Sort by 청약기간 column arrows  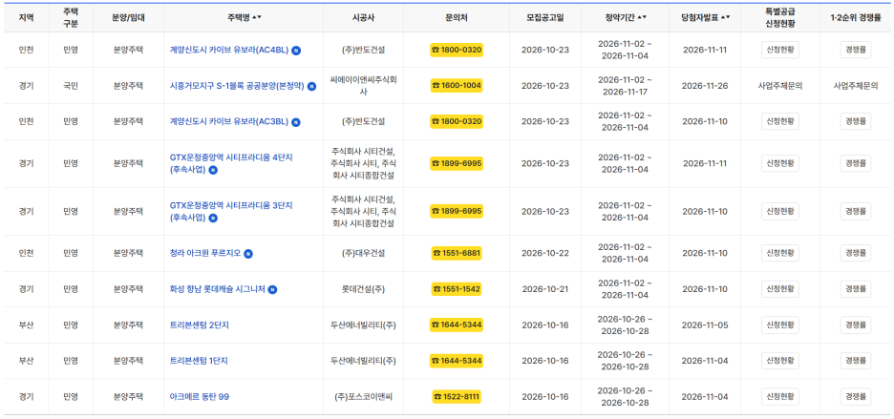pyautogui.click(x=642, y=18)
